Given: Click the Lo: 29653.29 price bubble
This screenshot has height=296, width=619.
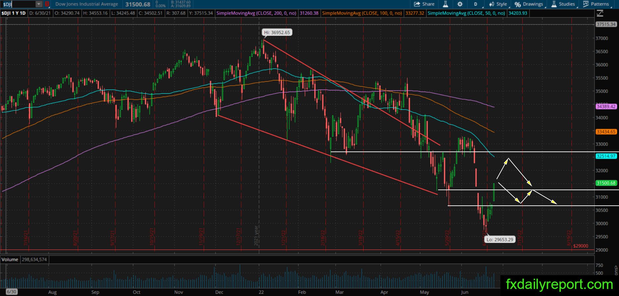Looking at the screenshot, I should pyautogui.click(x=499, y=239).
